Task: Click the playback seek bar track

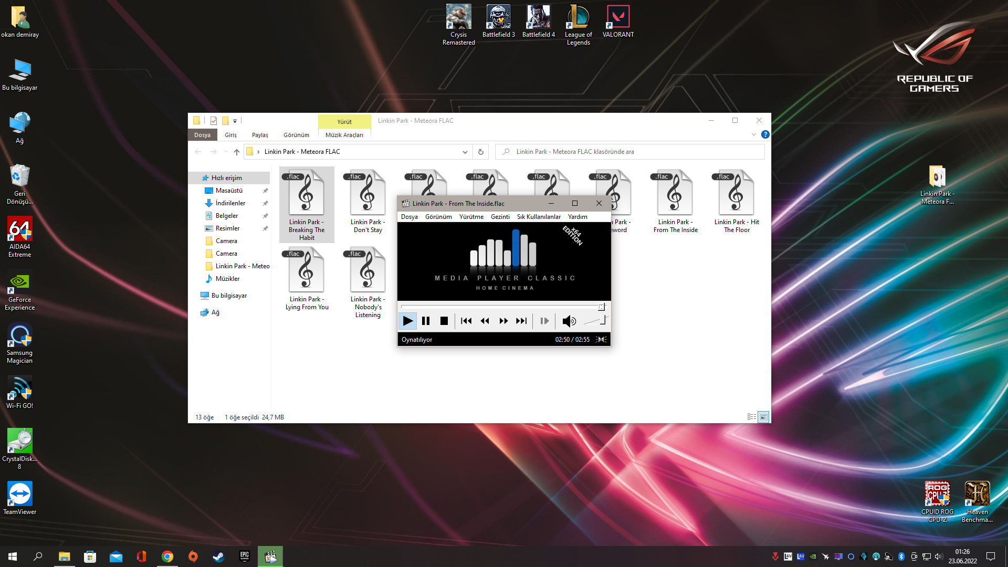Action: point(499,307)
